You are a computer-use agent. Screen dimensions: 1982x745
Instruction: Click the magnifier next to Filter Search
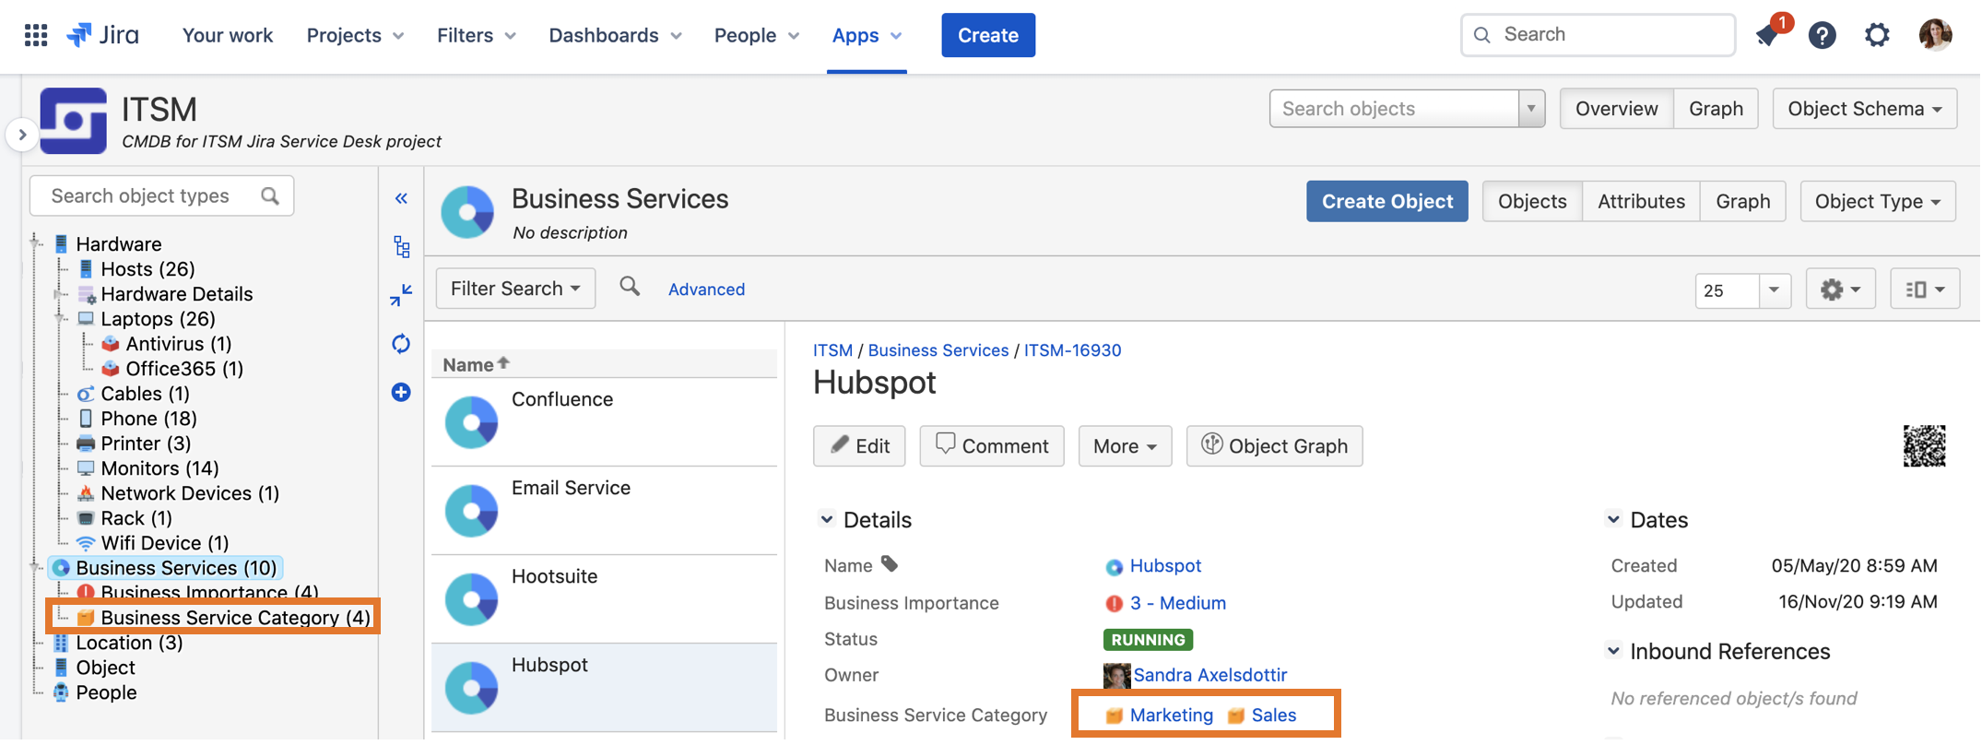pos(630,288)
